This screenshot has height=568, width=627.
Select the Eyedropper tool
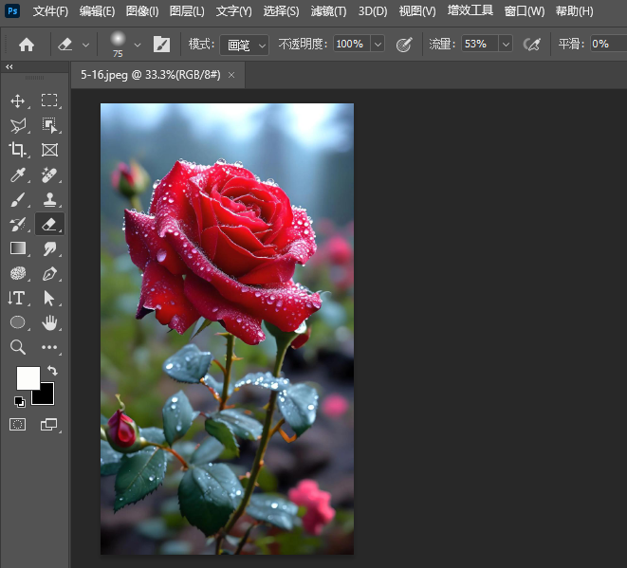pos(18,174)
